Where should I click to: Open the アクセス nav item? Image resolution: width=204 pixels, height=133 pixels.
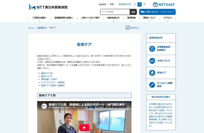[x=168, y=18]
